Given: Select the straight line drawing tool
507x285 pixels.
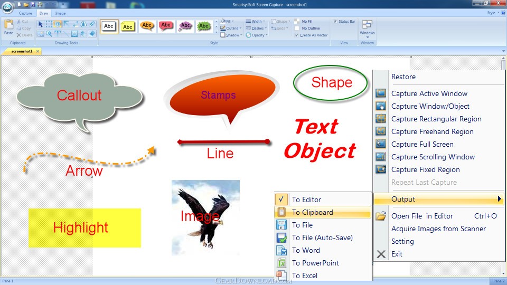Looking at the screenshot, I should tap(66, 34).
